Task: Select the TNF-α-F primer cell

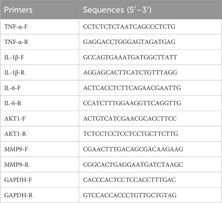Action: pos(16,27)
